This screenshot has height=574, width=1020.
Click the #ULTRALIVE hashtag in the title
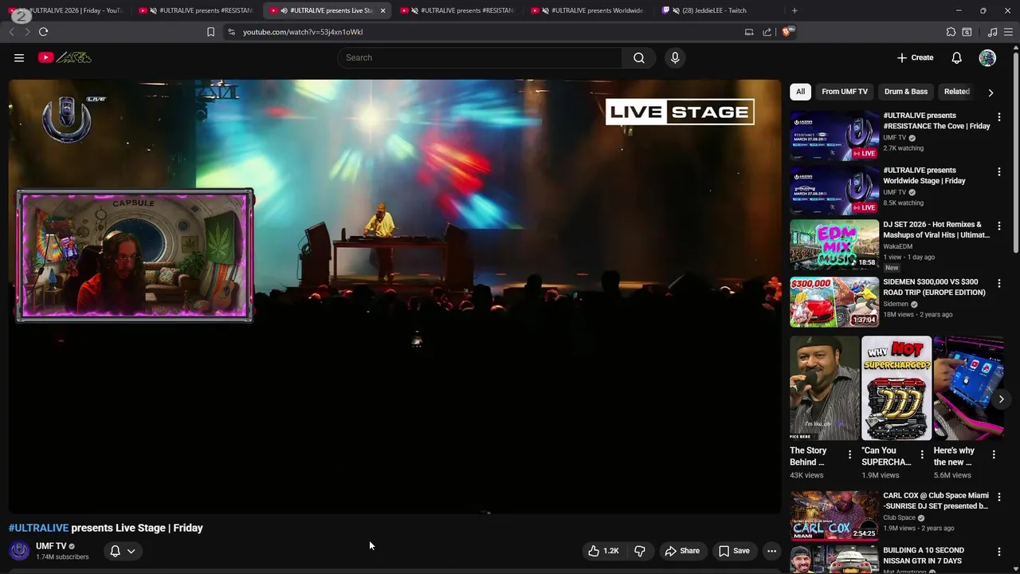(38, 528)
